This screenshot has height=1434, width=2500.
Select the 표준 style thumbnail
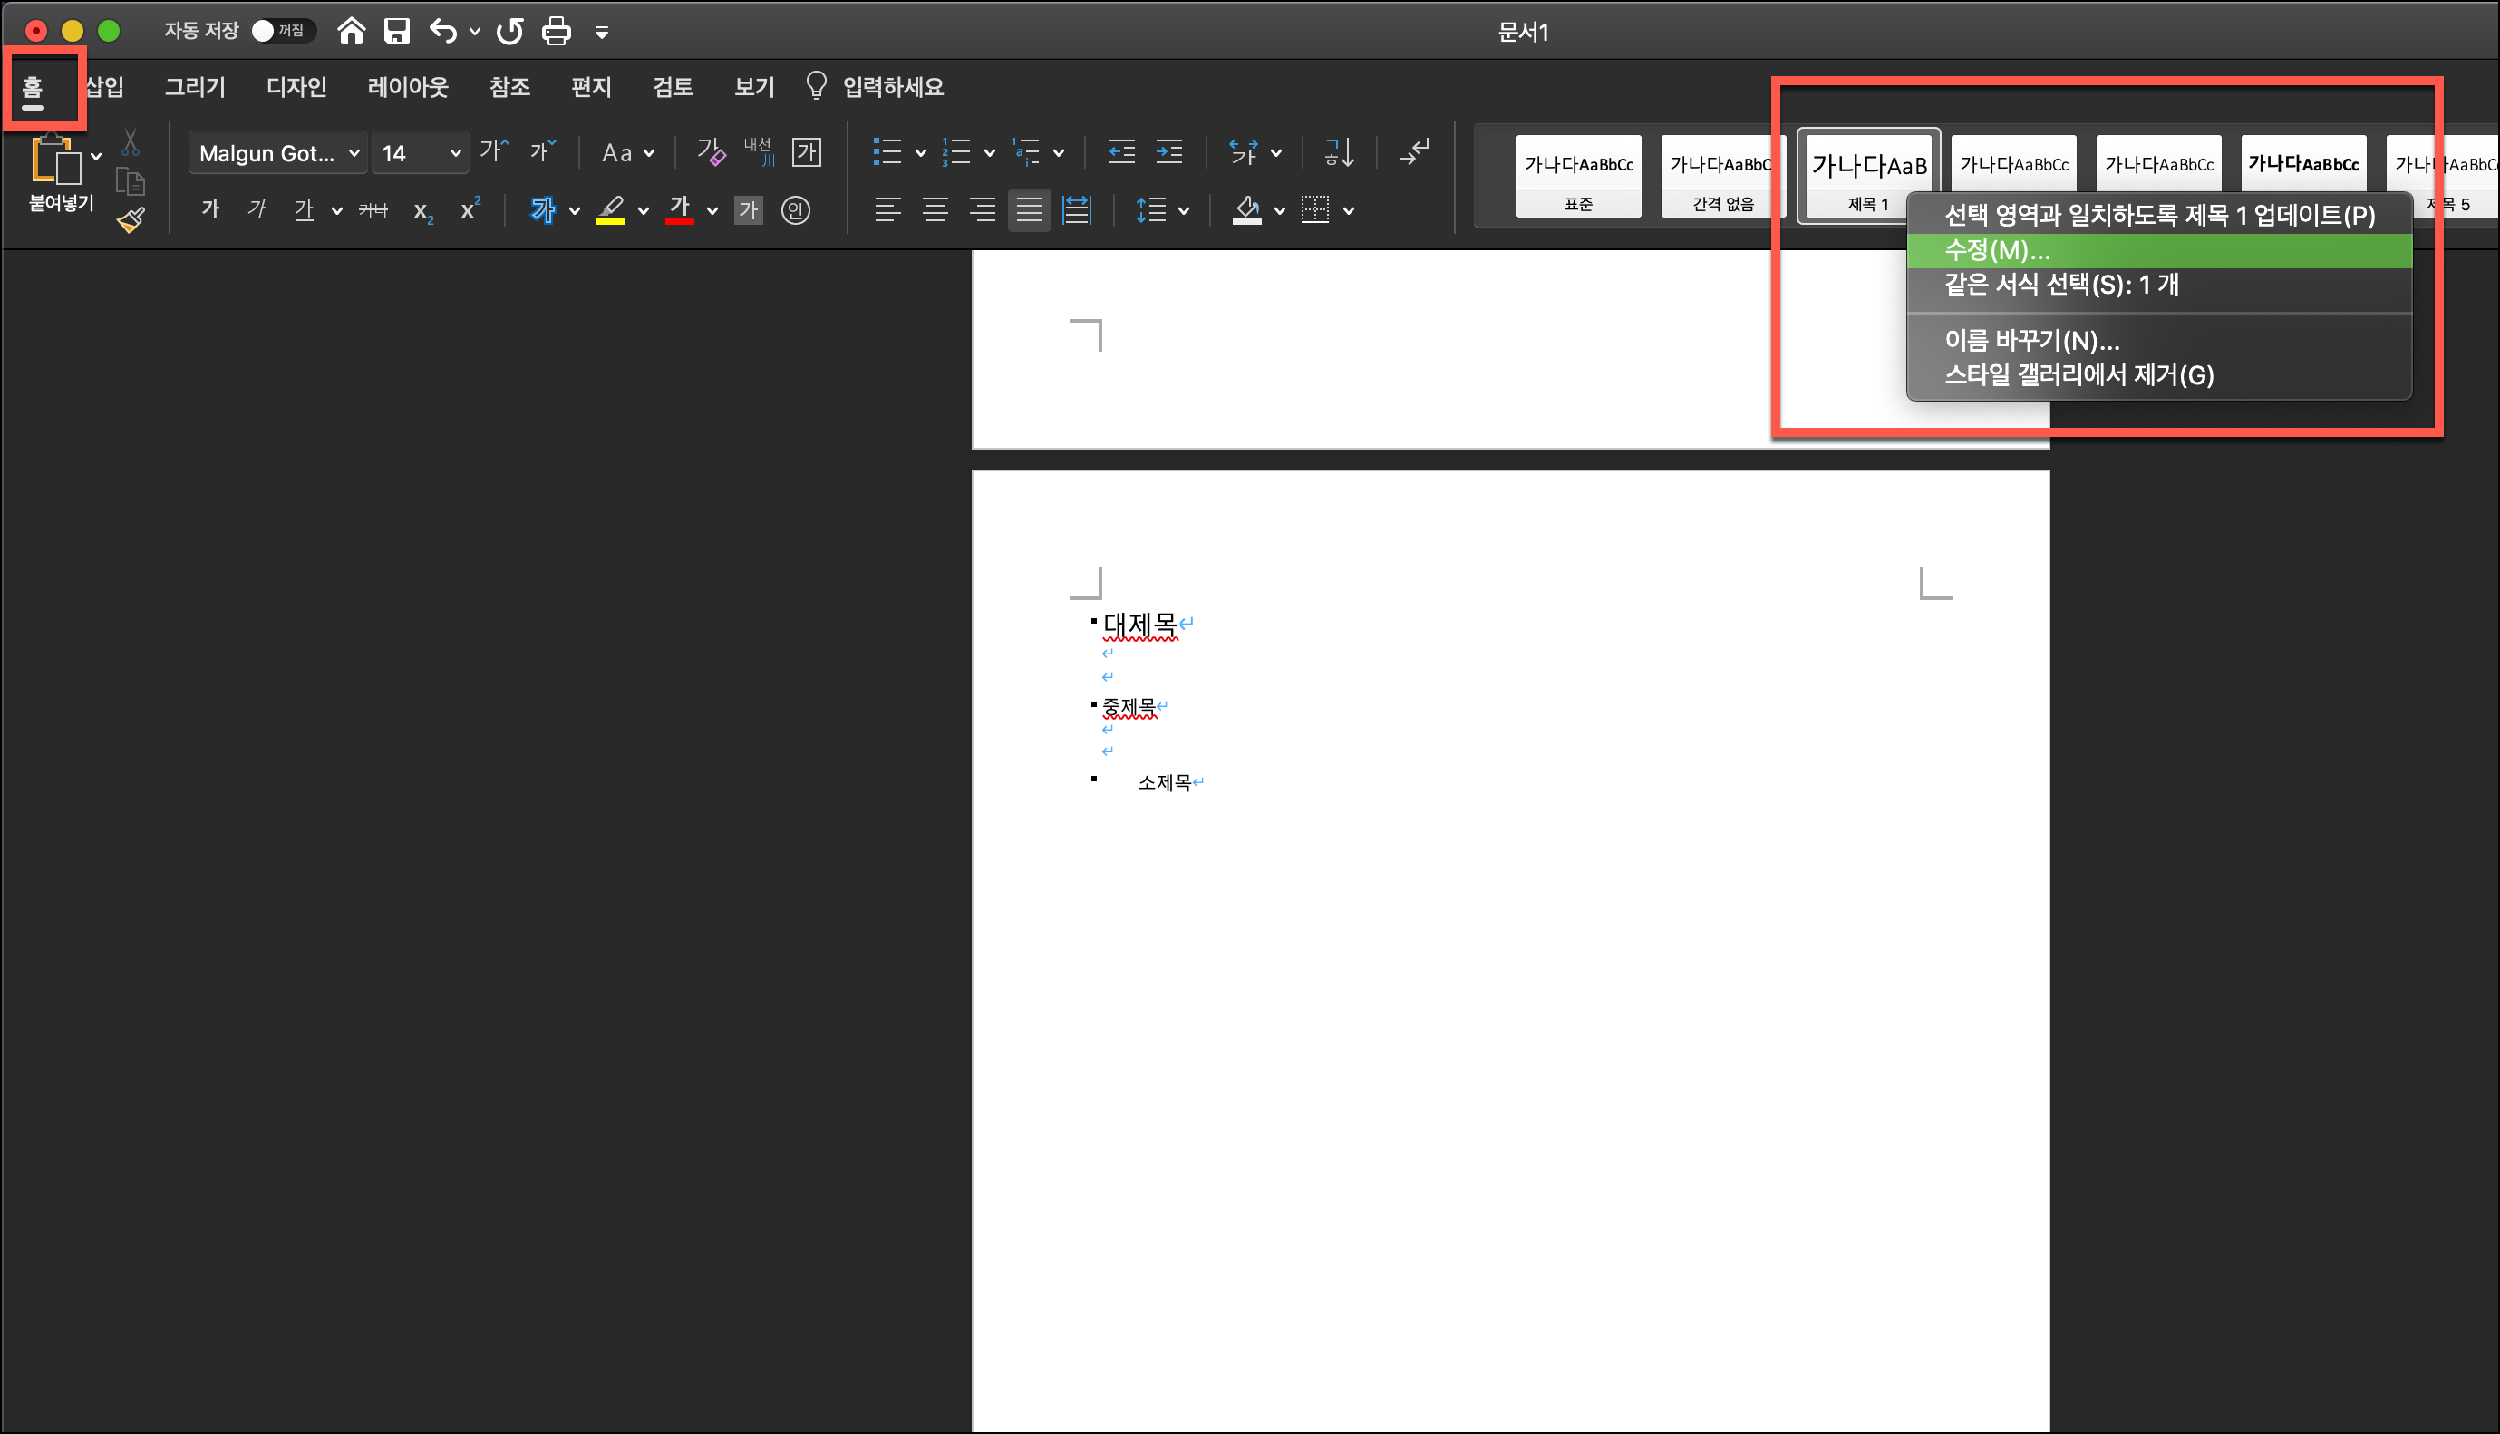point(1578,175)
